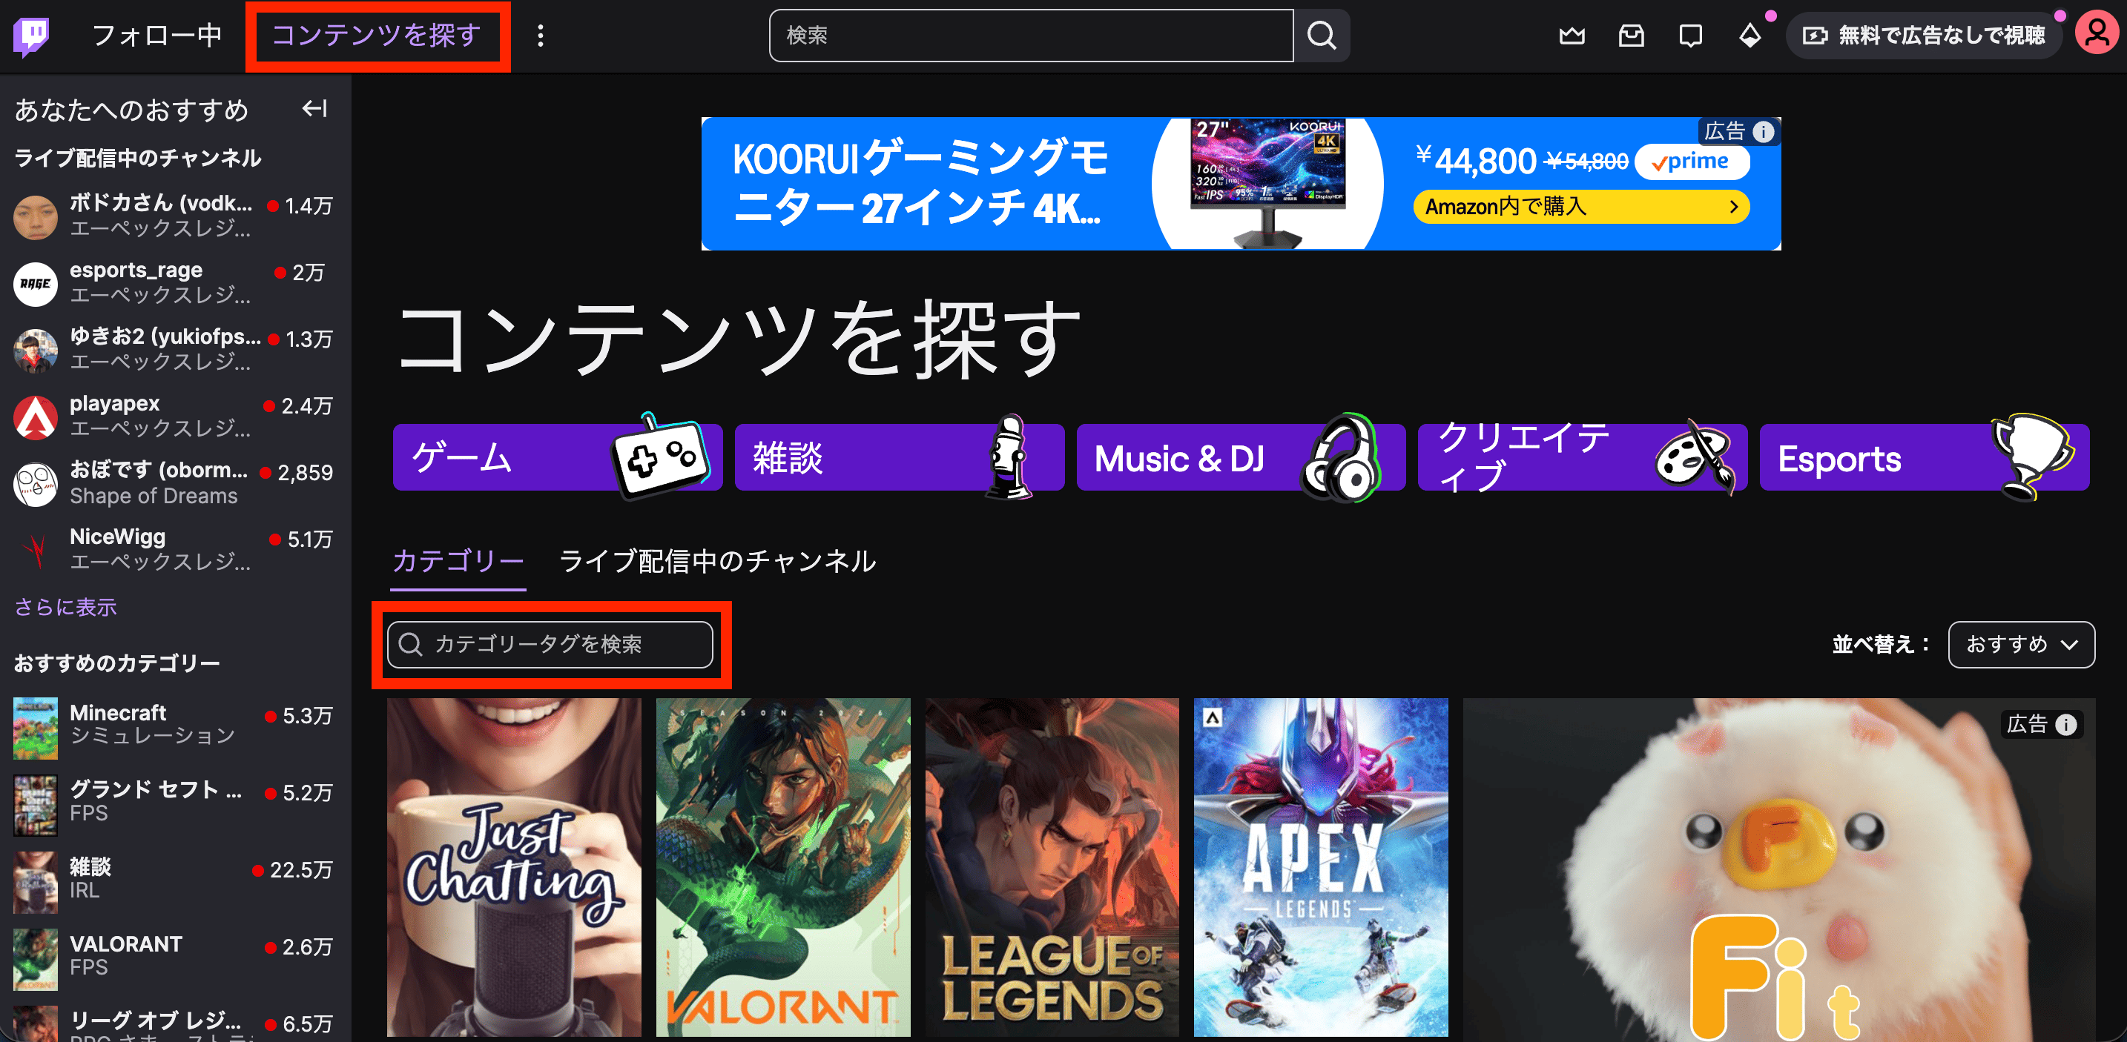Select the カテゴリー tab
Image resolution: width=2127 pixels, height=1042 pixels.
click(458, 561)
